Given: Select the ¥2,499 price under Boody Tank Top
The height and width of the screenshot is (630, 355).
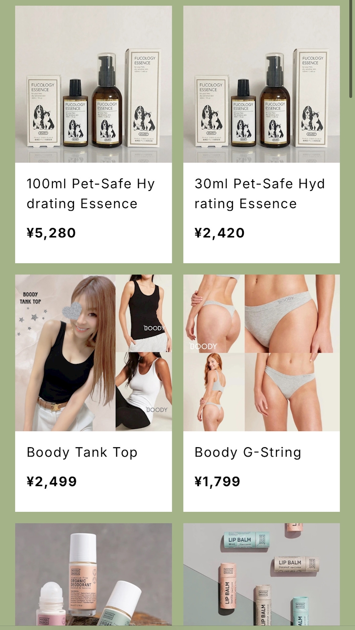Looking at the screenshot, I should (x=52, y=481).
